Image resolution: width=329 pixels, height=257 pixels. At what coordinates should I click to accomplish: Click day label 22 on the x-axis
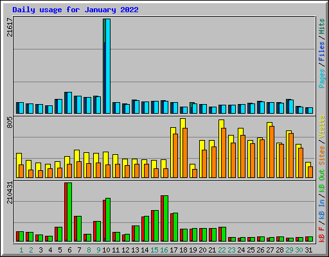222,250
